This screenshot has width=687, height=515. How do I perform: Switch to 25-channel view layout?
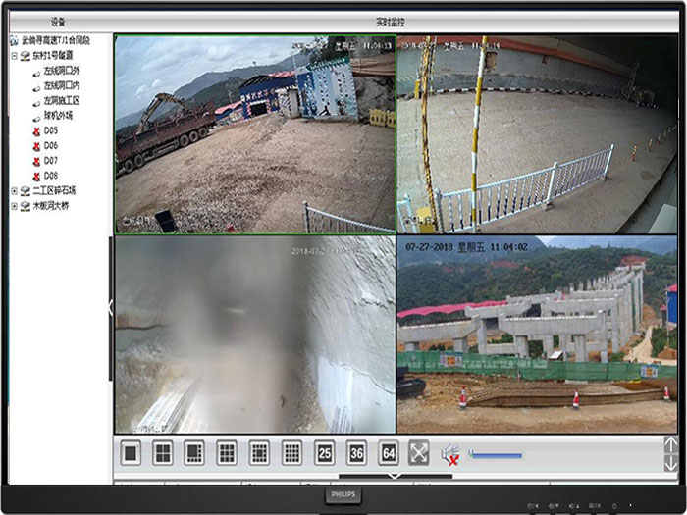tap(324, 453)
